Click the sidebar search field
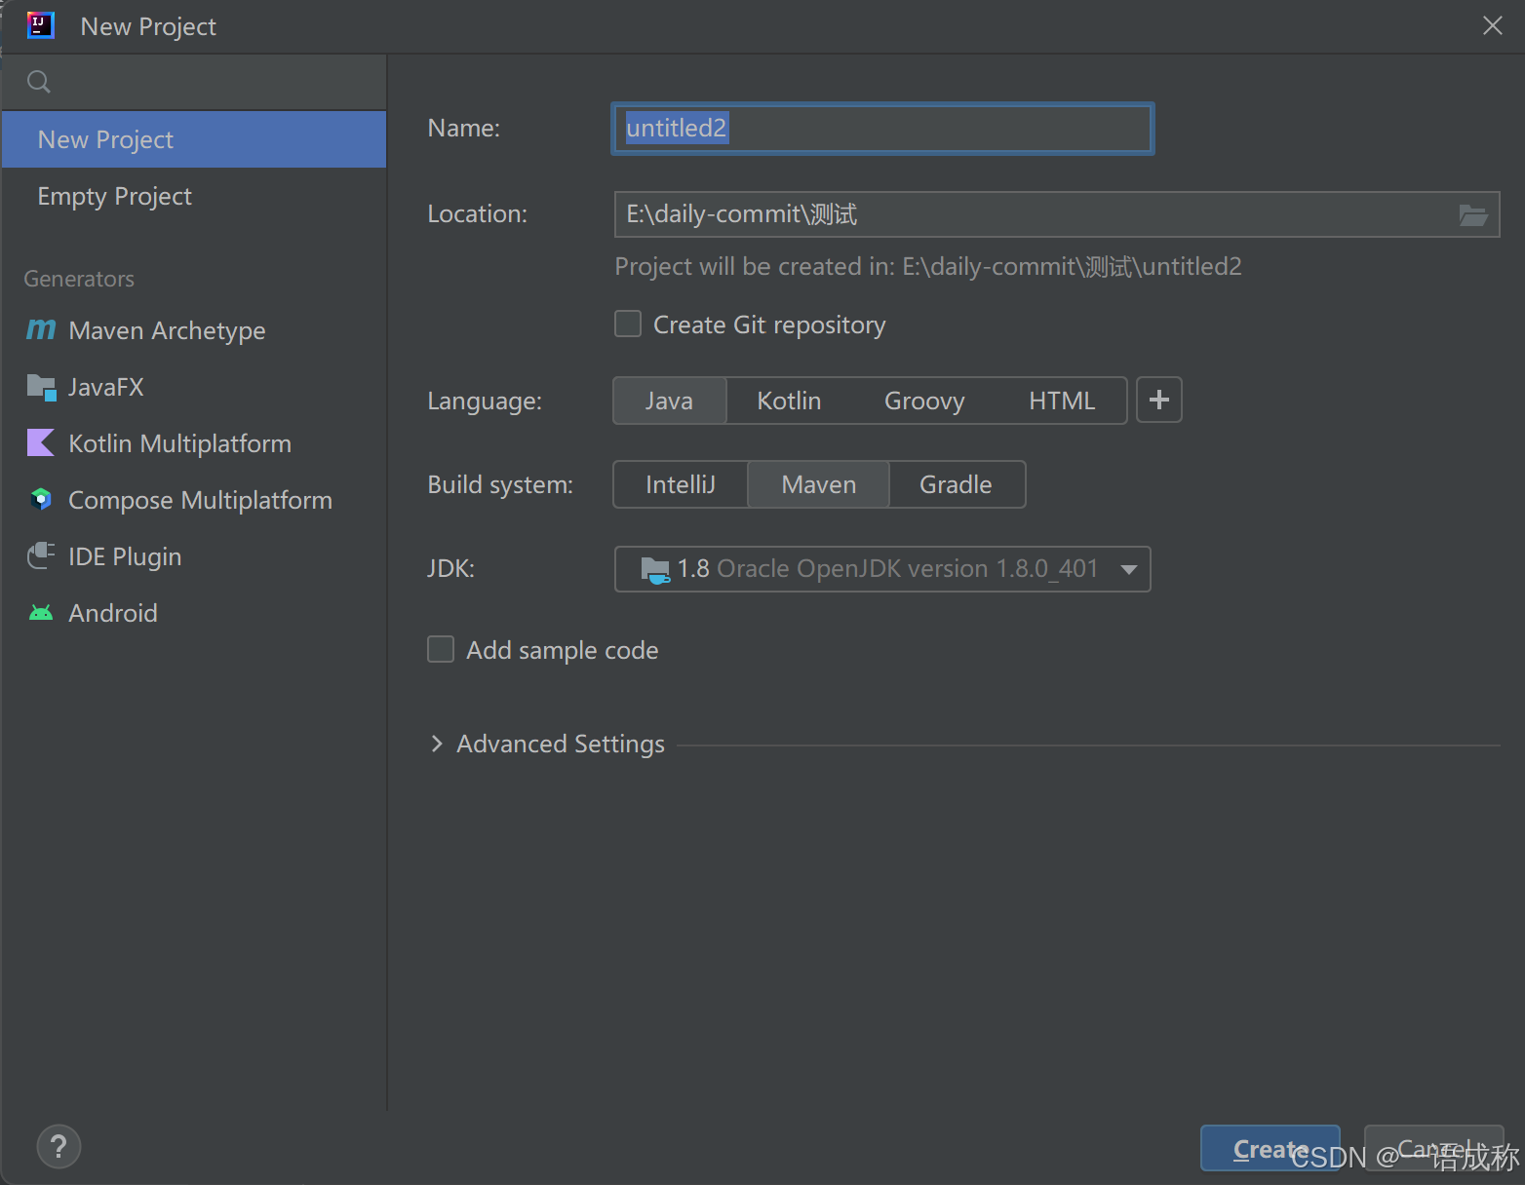This screenshot has height=1185, width=1525. pos(194,82)
